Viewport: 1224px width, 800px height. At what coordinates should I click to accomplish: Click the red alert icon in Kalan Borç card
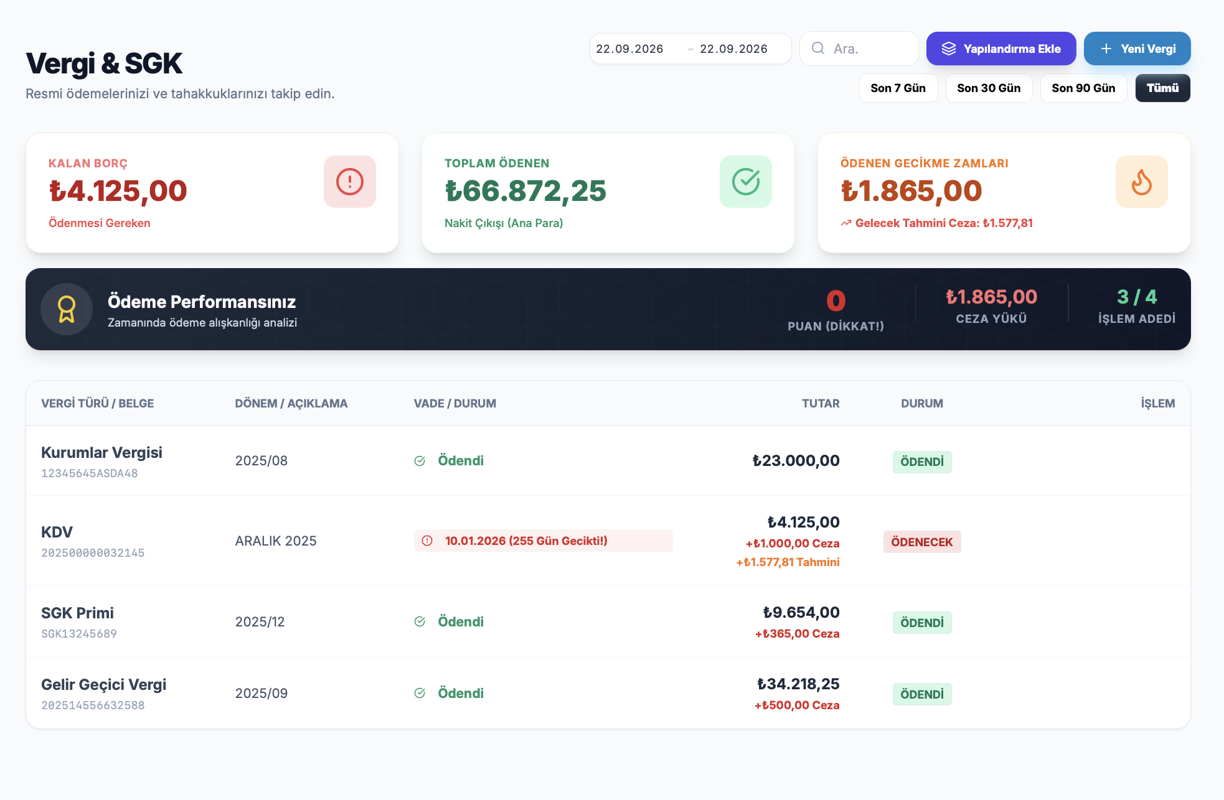click(350, 182)
